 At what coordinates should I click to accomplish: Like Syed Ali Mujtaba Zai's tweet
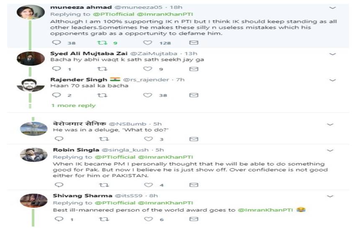147,69
